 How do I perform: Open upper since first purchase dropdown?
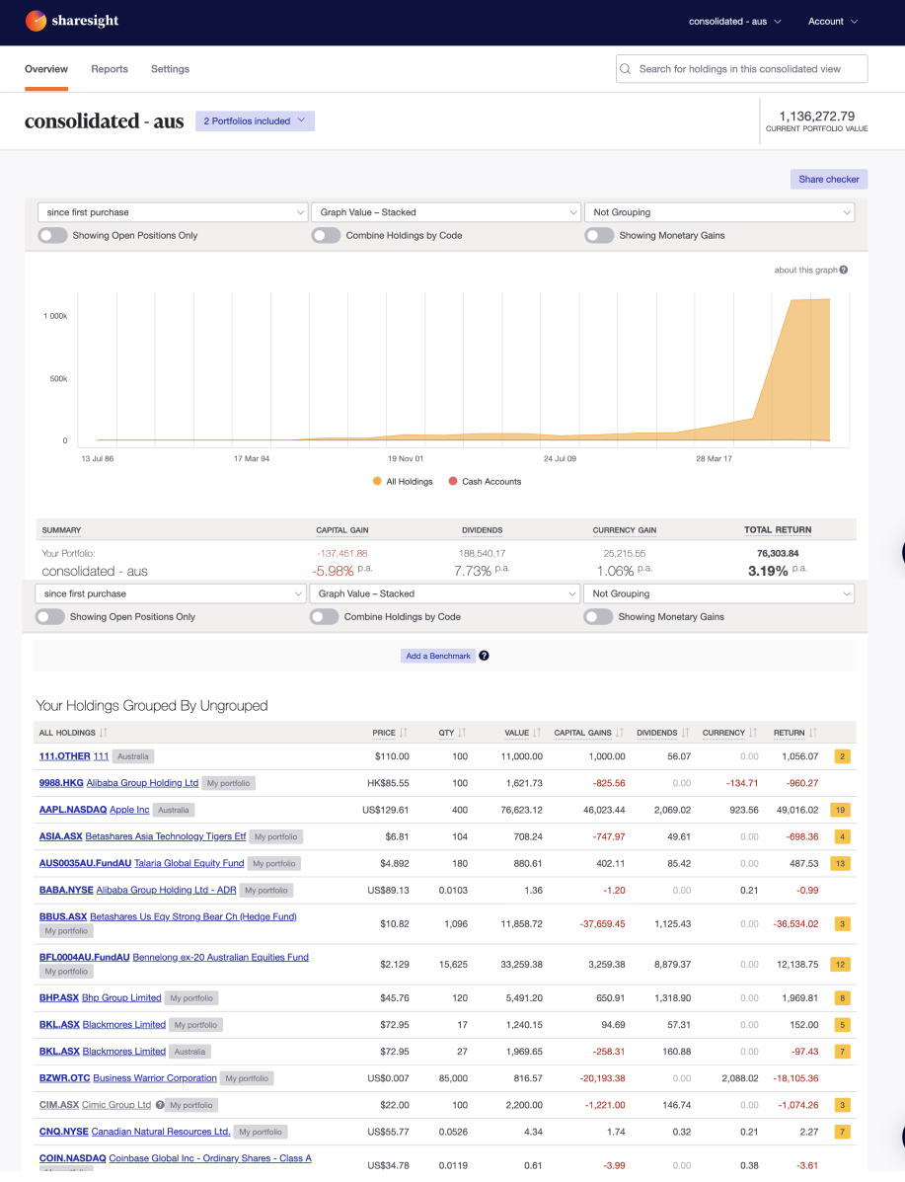point(173,212)
